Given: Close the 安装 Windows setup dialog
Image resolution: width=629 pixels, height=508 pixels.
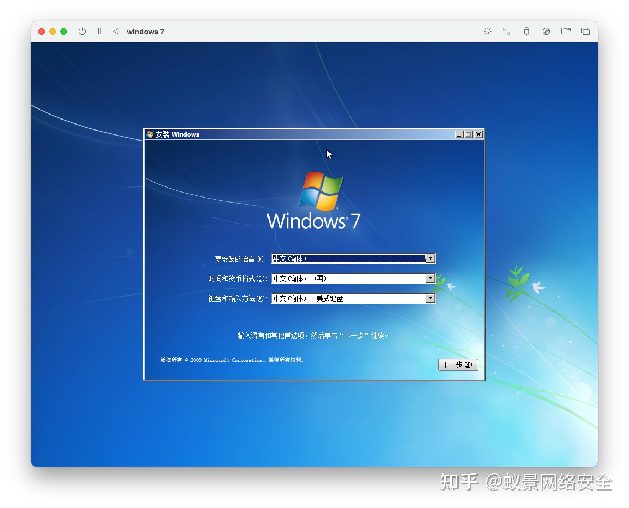Looking at the screenshot, I should 478,134.
